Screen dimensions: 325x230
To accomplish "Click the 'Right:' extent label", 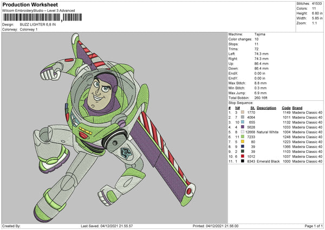I will click(x=233, y=59).
